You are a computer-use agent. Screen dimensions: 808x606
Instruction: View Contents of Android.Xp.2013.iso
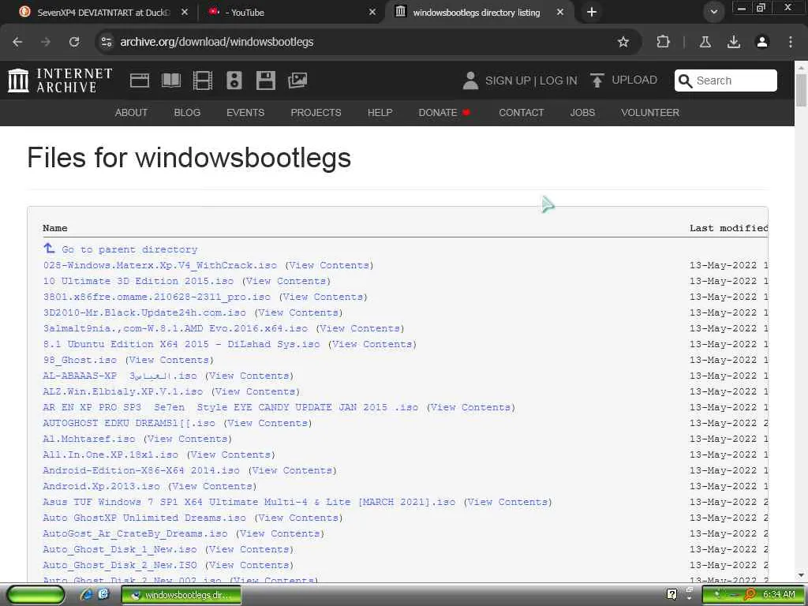point(212,486)
